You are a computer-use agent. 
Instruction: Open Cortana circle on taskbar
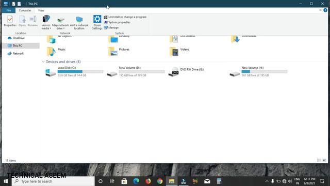pyautogui.click(x=101, y=181)
